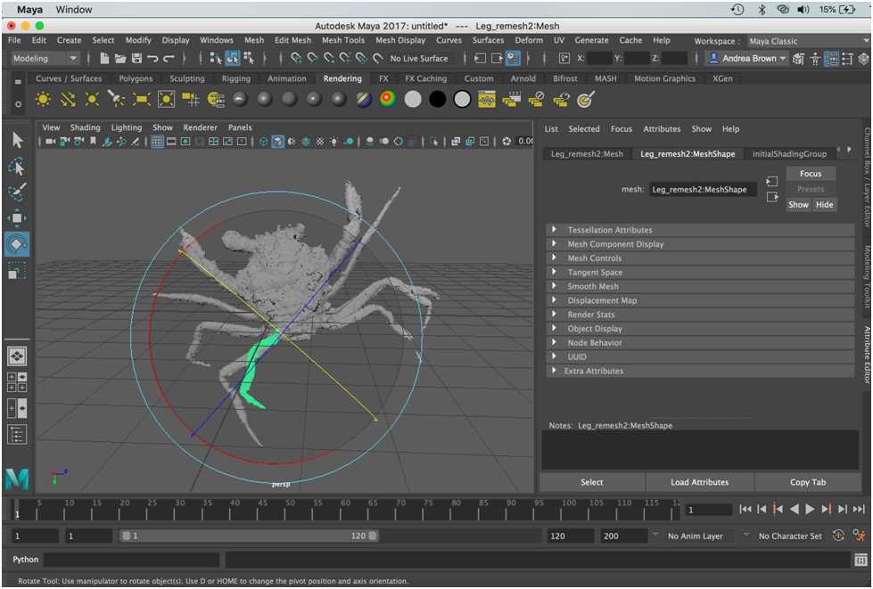Open the initialShadingGroup tab
Viewport: 873px width, 589px height.
(789, 154)
